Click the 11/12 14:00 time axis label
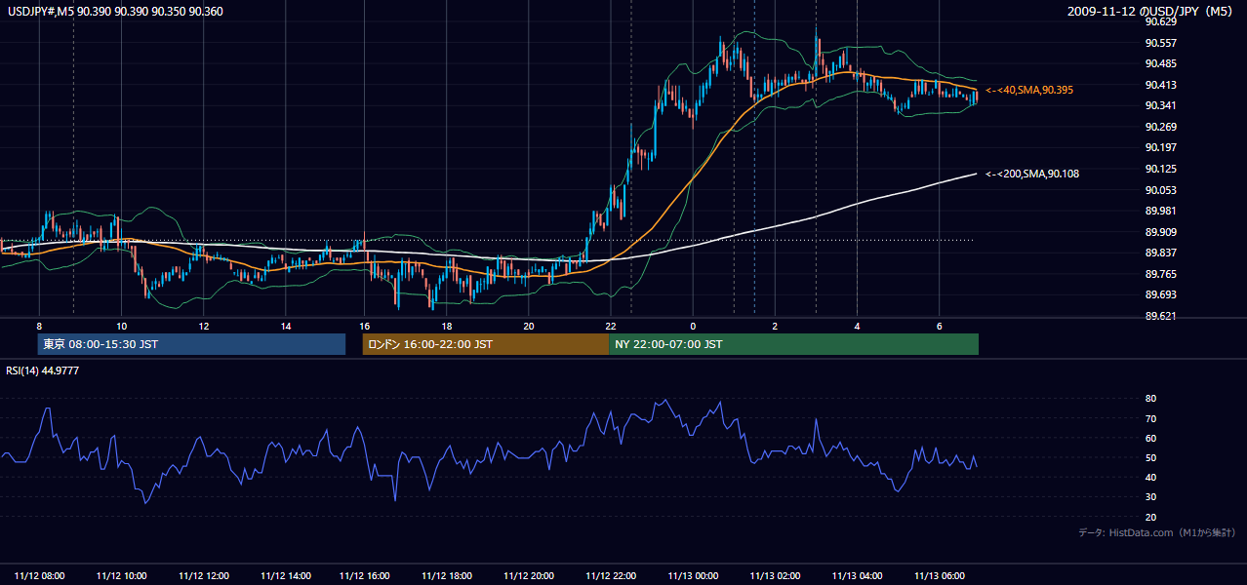 click(285, 576)
